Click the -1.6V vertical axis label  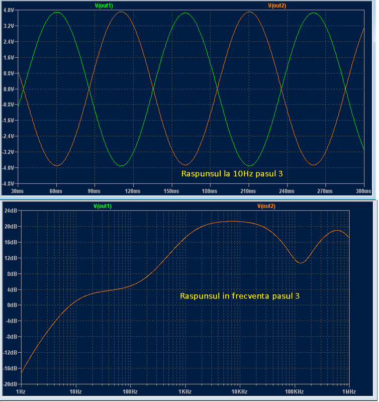[x=8, y=121]
